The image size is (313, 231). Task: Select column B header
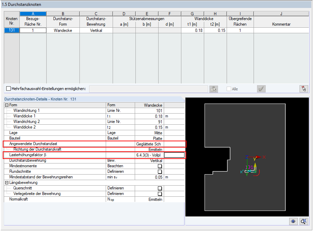[x=63, y=14]
